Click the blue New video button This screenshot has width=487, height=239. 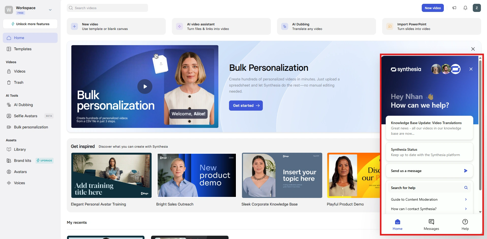433,8
